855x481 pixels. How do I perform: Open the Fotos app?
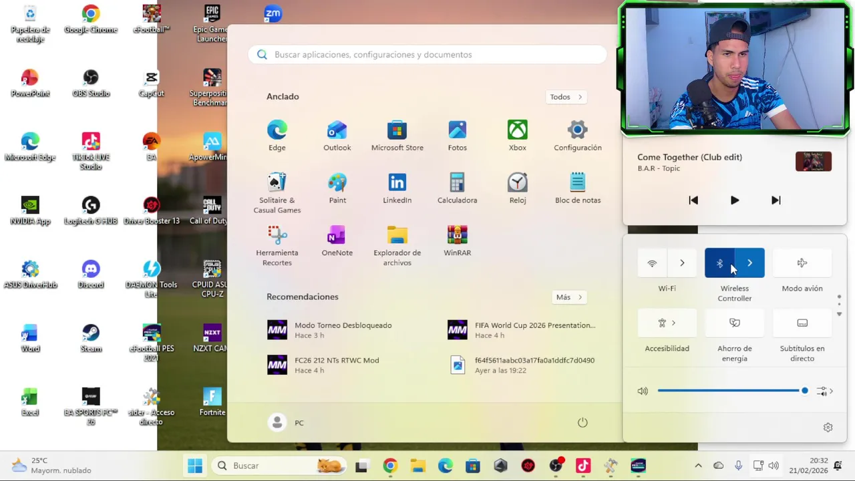click(458, 136)
